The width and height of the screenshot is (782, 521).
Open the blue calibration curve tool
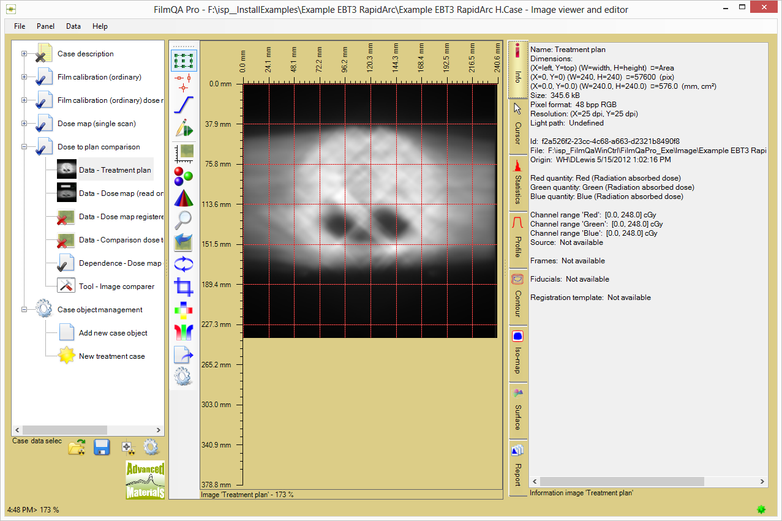pyautogui.click(x=184, y=105)
